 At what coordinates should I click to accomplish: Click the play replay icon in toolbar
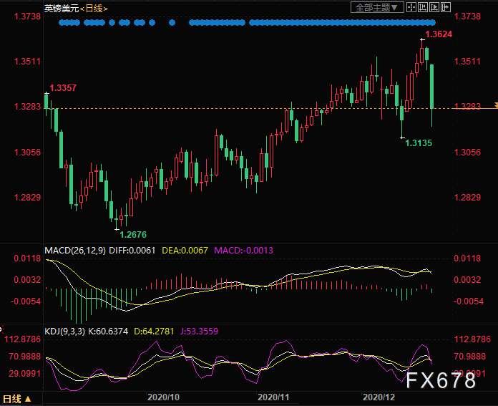434,7
